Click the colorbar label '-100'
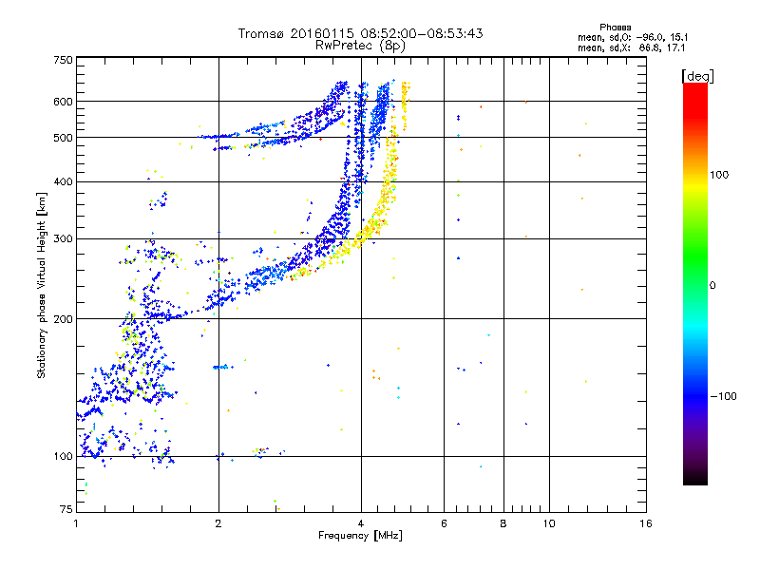This screenshot has width=760, height=570. point(724,396)
